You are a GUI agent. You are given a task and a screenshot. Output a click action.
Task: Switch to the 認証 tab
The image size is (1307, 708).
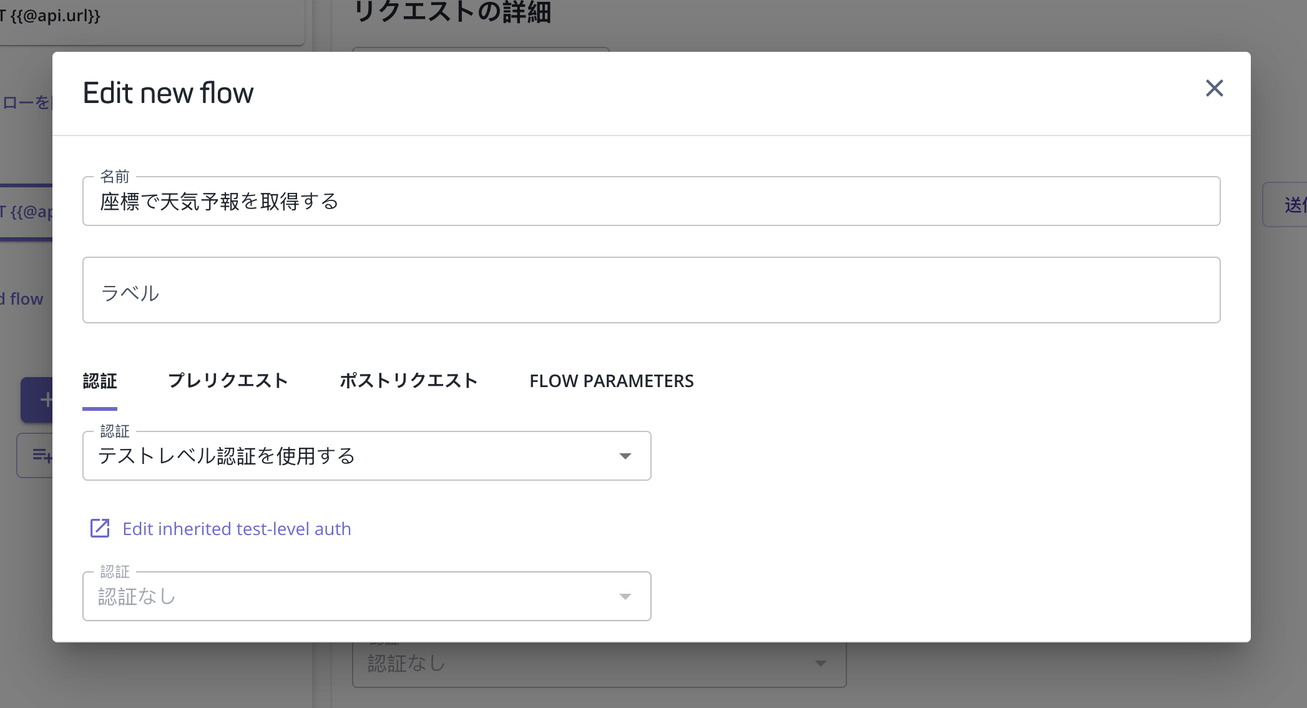100,381
